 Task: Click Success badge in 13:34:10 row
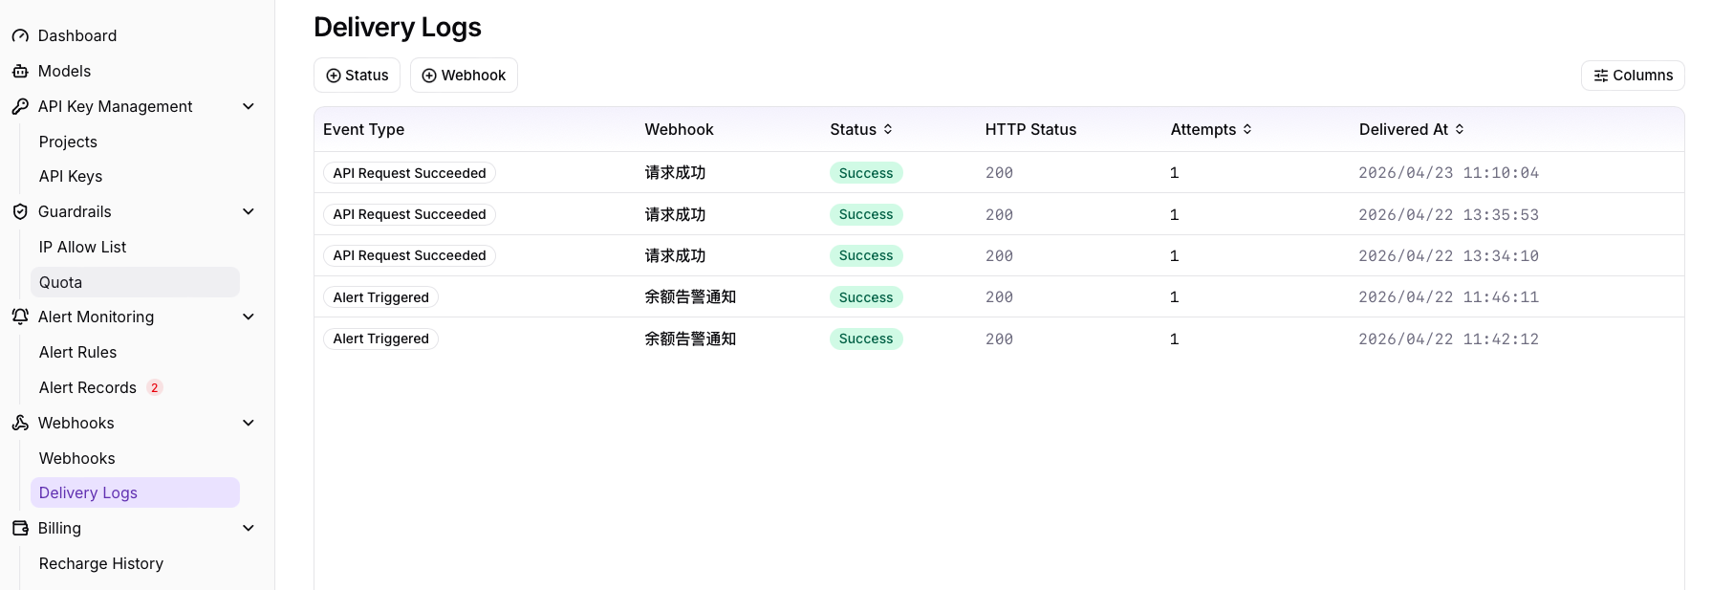tap(866, 255)
